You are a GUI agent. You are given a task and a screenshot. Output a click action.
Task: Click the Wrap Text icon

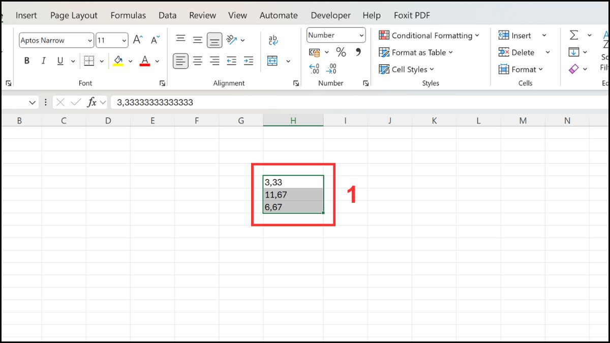(x=272, y=39)
